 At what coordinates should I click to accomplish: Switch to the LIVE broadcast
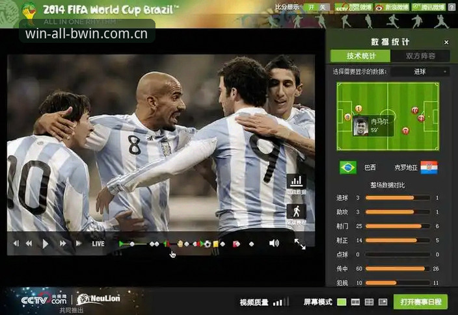coord(98,244)
